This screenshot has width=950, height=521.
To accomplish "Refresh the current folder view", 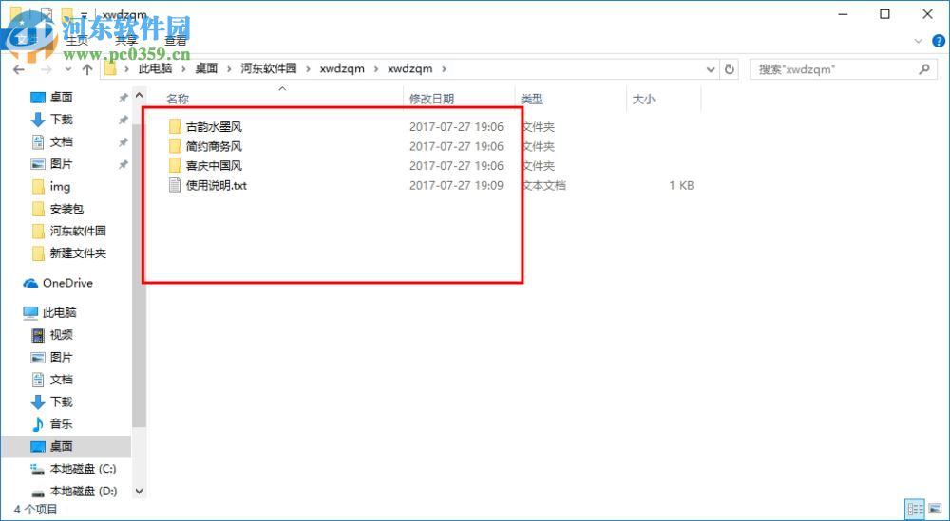I will 730,69.
